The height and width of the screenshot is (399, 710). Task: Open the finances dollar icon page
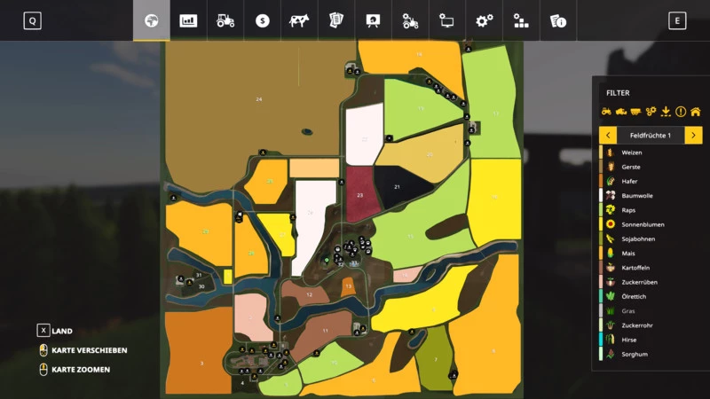tap(263, 20)
